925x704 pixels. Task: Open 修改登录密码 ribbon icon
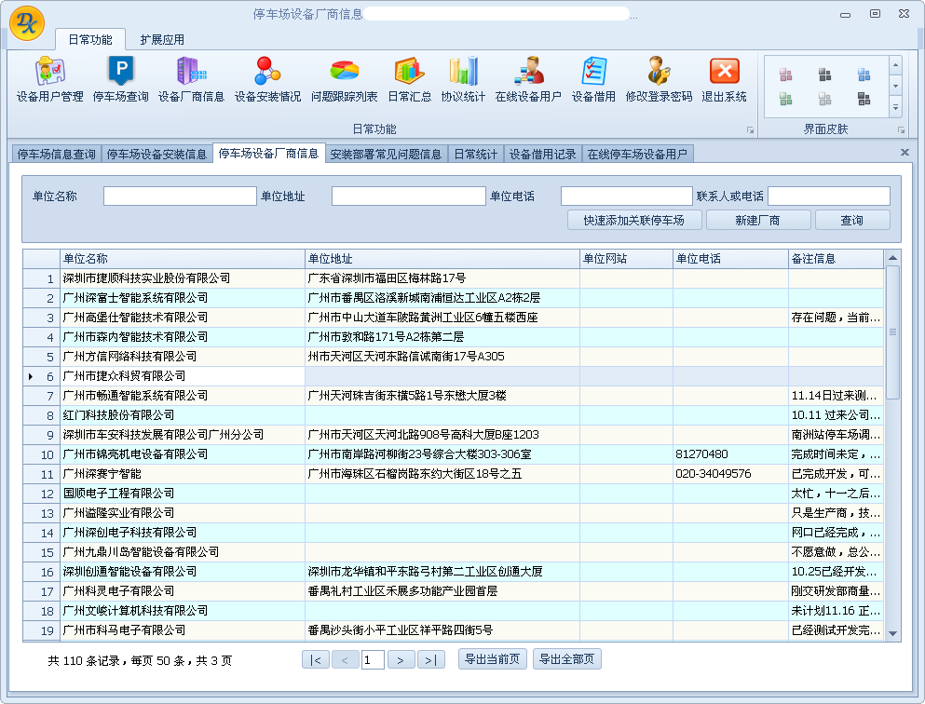tap(659, 79)
